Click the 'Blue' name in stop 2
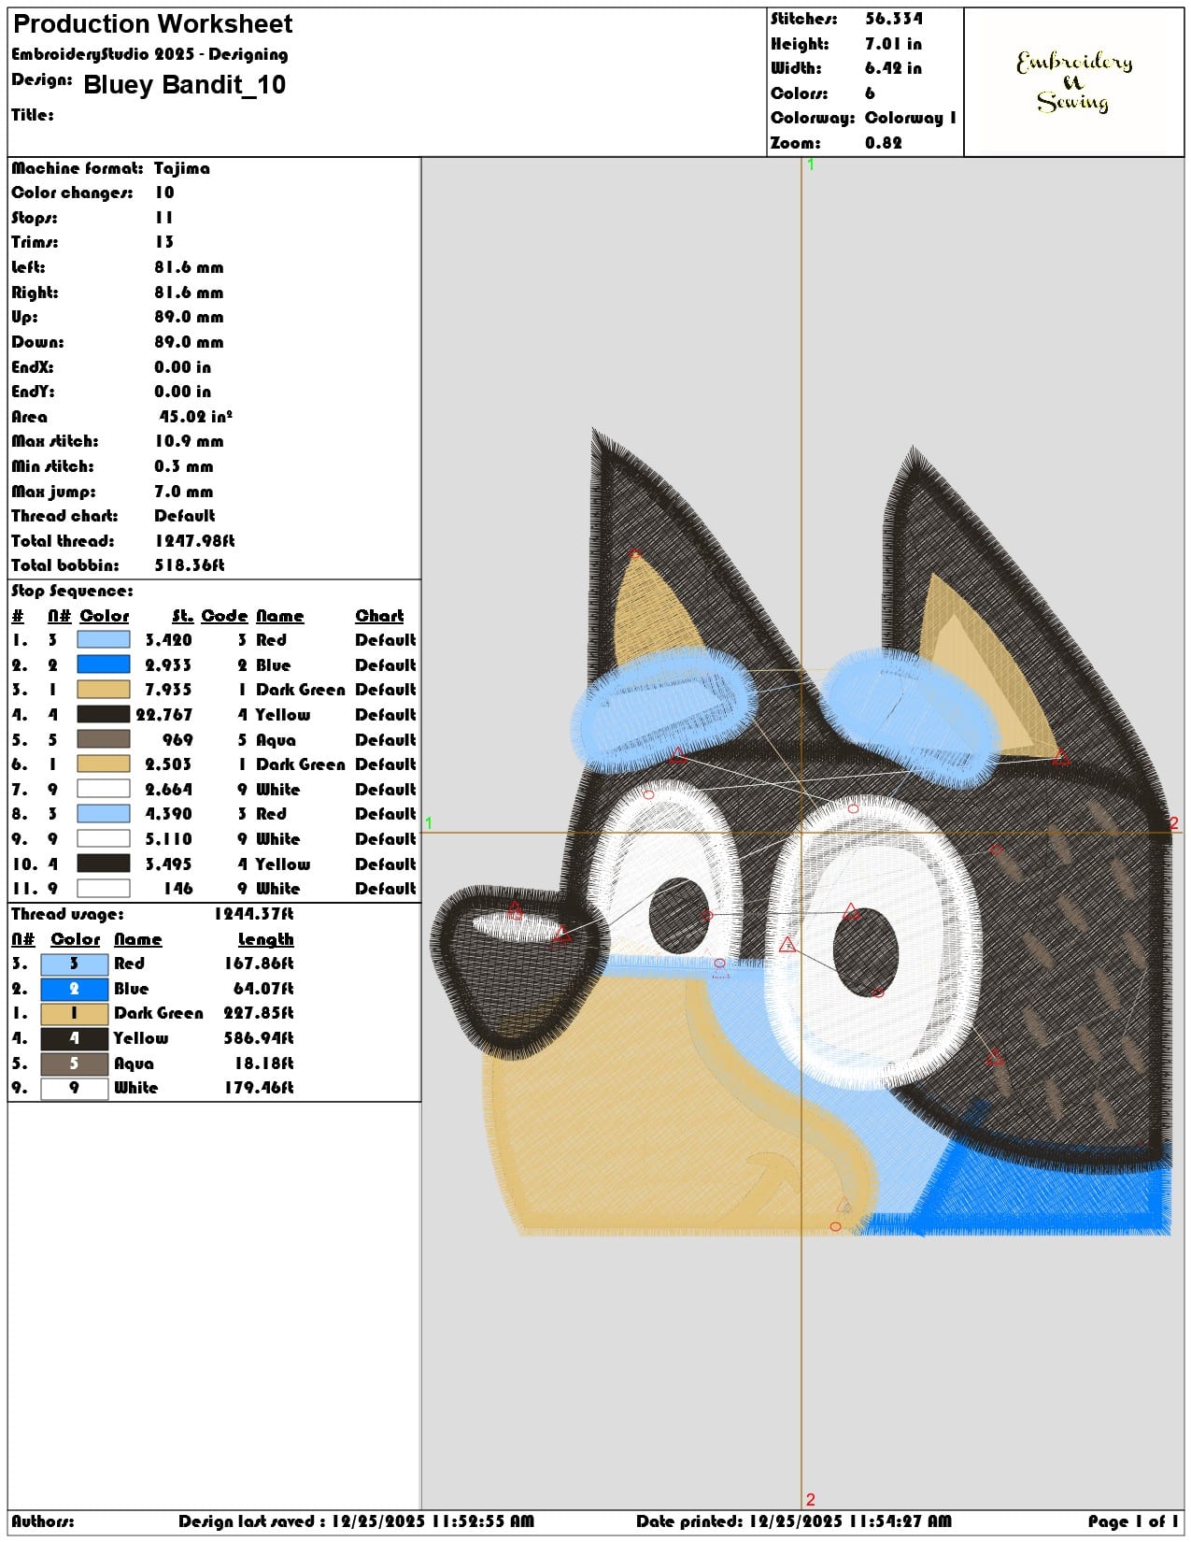This screenshot has width=1191, height=1542. tap(273, 665)
